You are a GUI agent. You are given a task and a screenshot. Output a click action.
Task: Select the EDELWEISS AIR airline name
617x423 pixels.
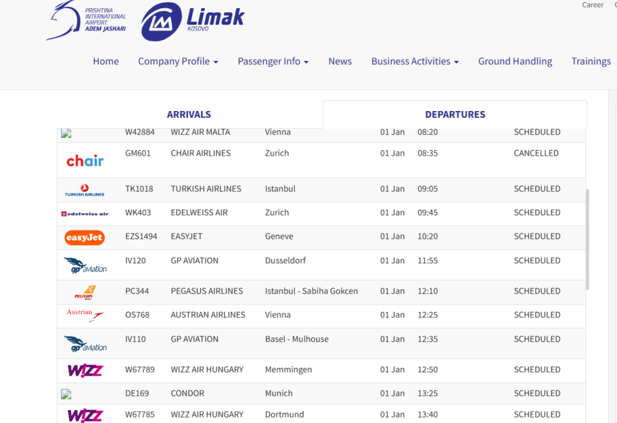coord(199,213)
